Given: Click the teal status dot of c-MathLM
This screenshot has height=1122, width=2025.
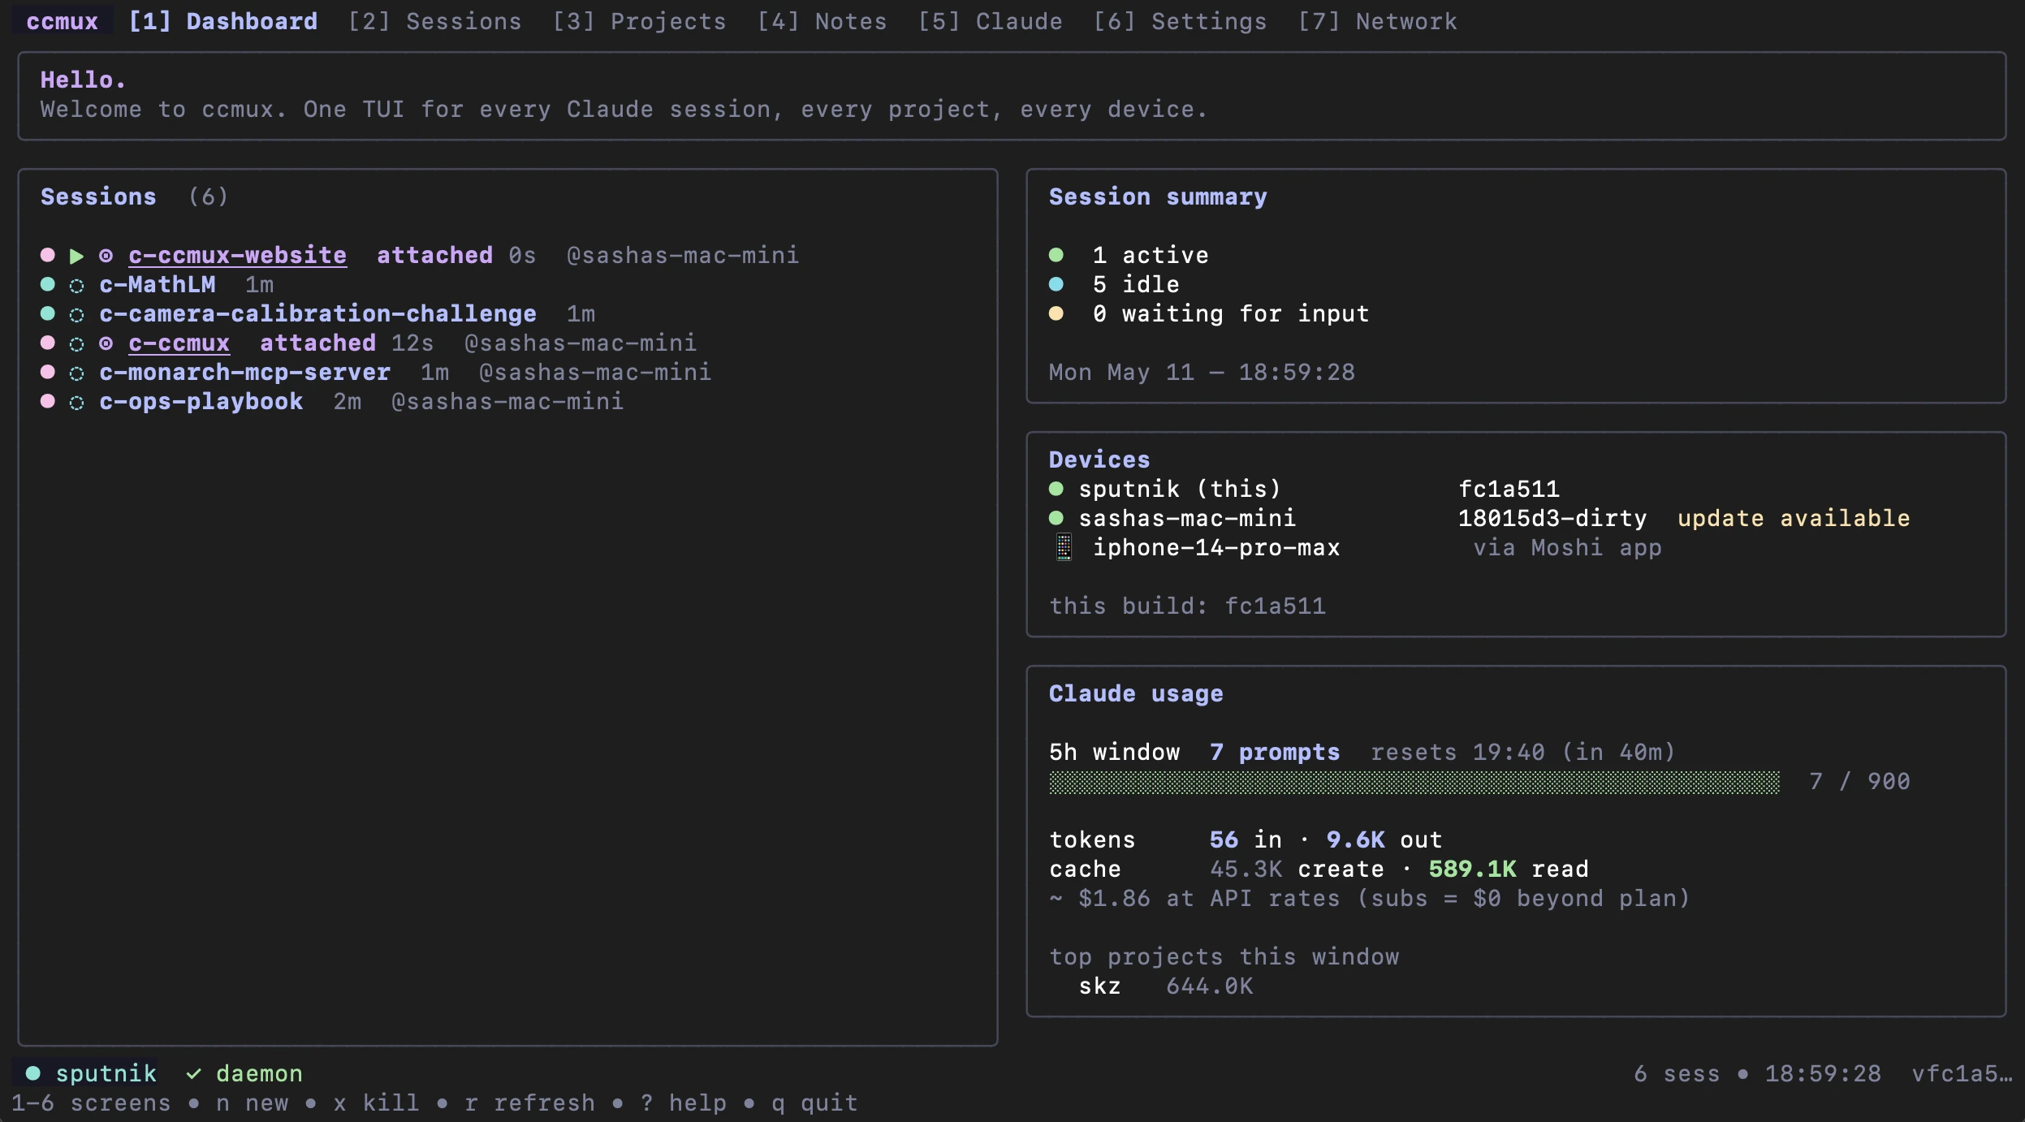Looking at the screenshot, I should (48, 284).
